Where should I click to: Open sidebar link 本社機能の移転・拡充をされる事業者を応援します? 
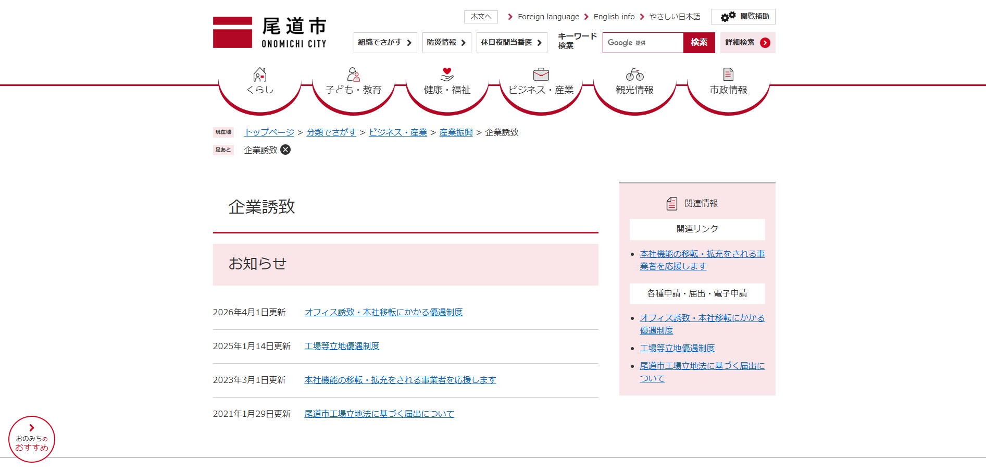(x=702, y=260)
